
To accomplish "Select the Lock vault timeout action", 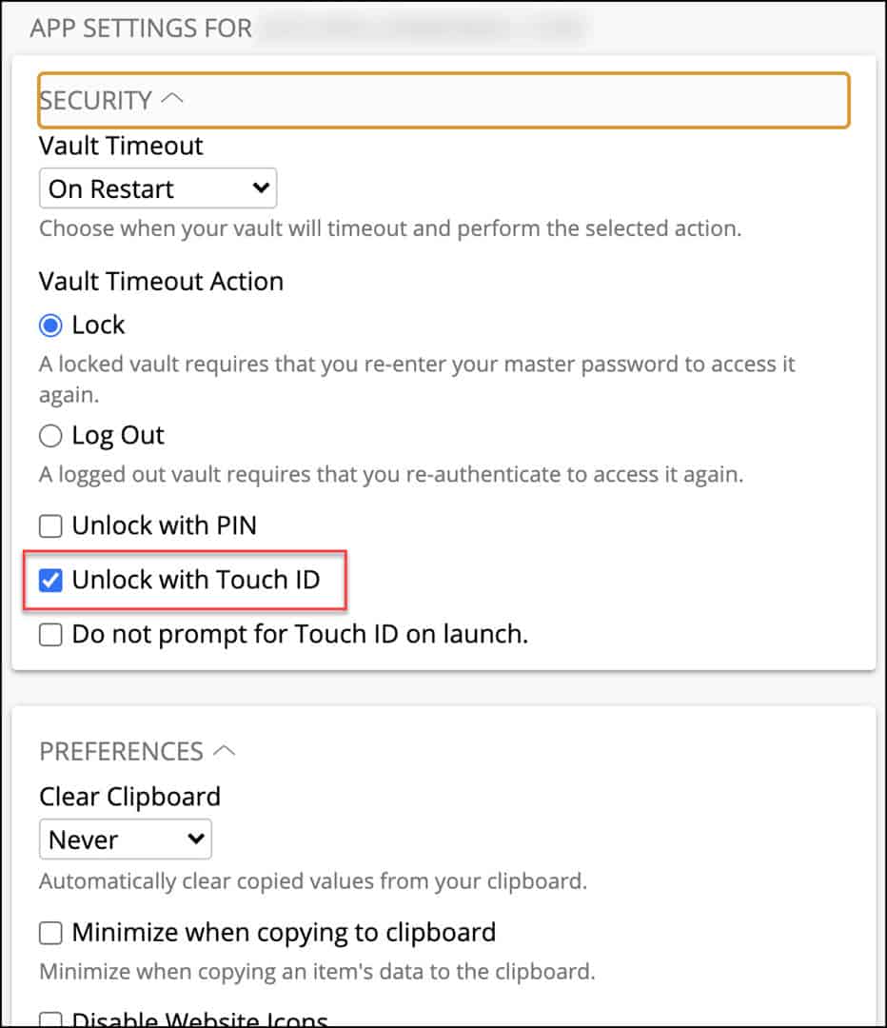I will (49, 325).
